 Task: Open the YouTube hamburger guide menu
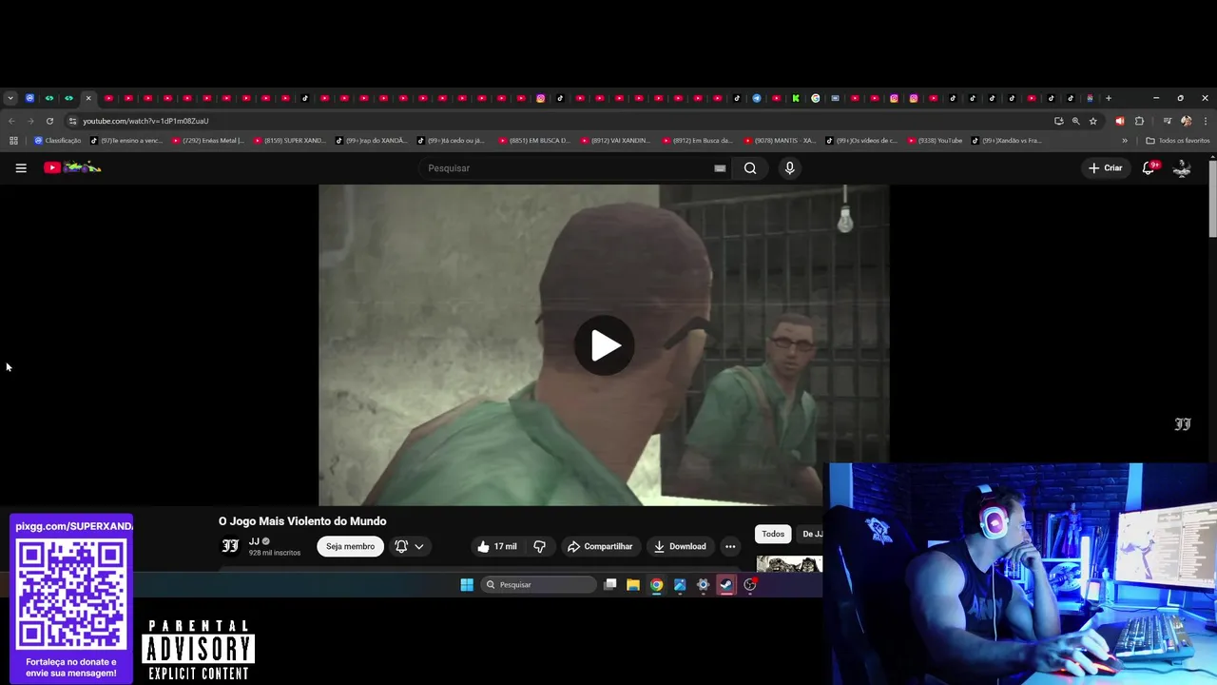pyautogui.click(x=21, y=168)
